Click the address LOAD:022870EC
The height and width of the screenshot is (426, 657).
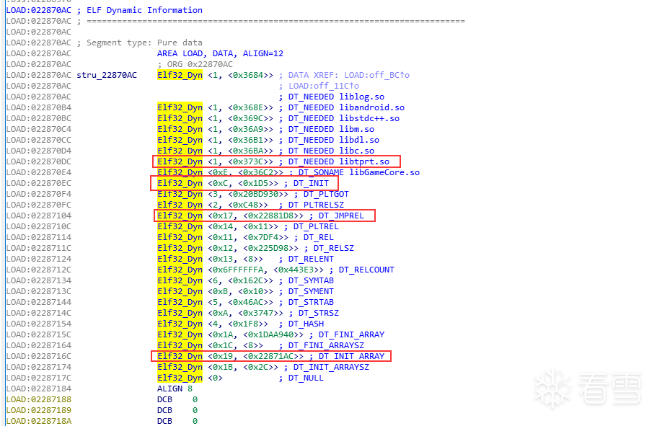tap(38, 184)
